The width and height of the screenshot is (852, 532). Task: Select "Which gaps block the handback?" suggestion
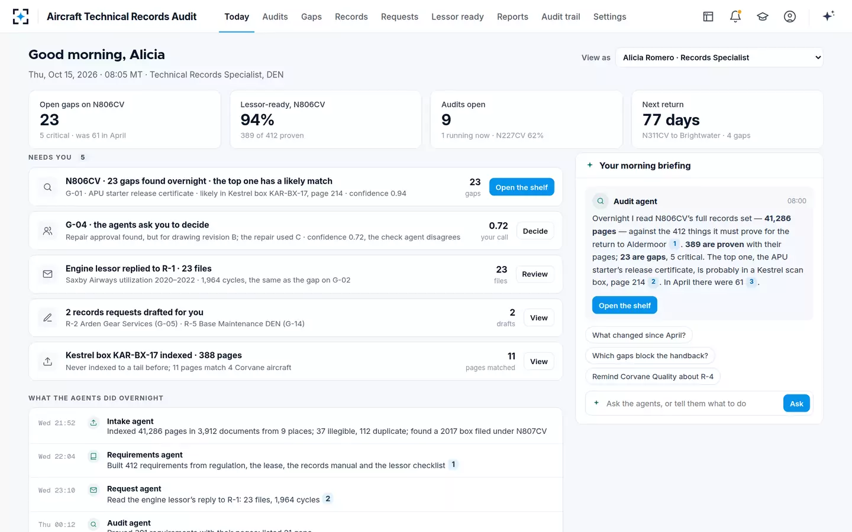[x=650, y=356]
